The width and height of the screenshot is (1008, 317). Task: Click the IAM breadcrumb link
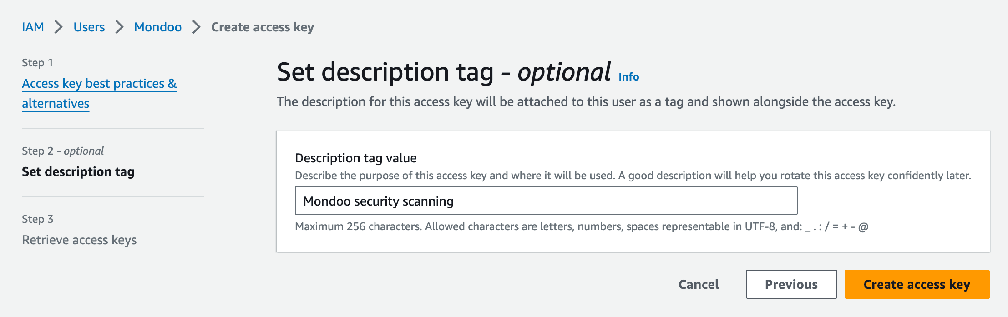tap(32, 27)
